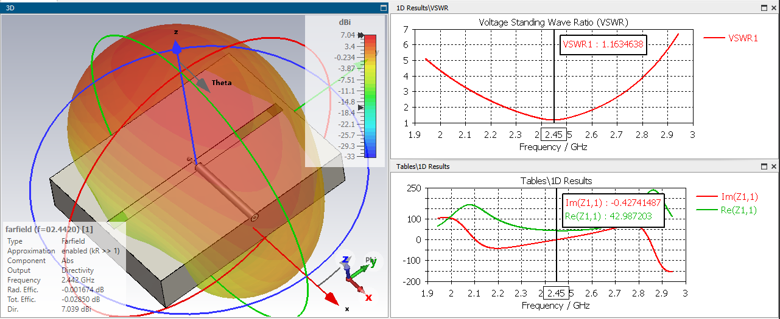Maximize the 1D Results\VSWR window
Screen dimensions: 780x319
click(x=764, y=7)
